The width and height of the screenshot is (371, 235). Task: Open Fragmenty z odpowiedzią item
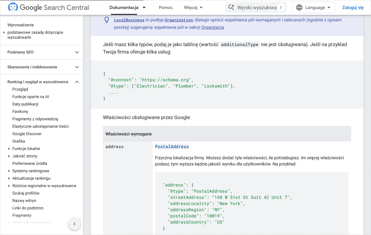coord(35,119)
